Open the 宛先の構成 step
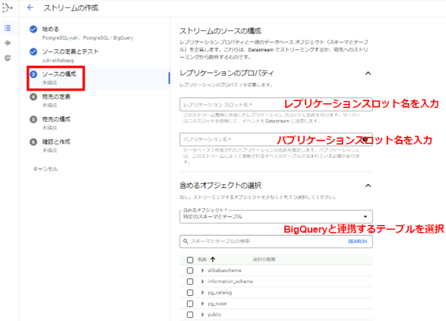Screen dimensions: 446x321 56,119
